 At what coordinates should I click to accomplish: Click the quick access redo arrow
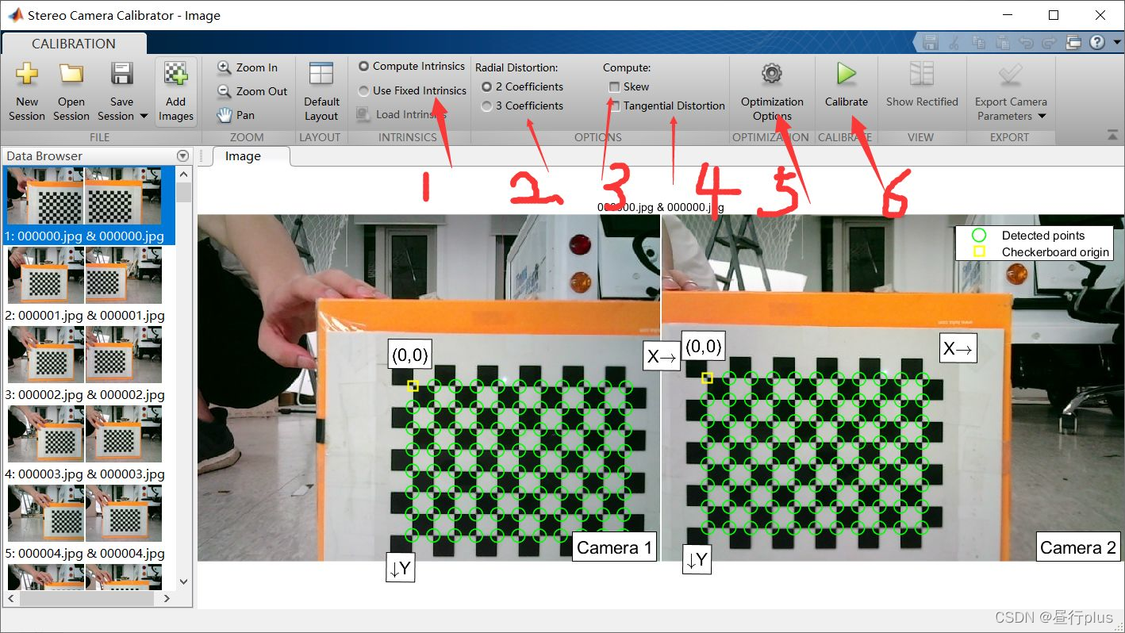1049,43
